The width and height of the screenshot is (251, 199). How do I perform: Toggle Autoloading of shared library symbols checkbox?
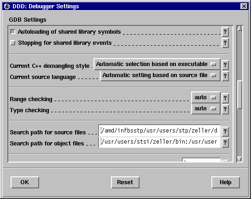coord(12,31)
